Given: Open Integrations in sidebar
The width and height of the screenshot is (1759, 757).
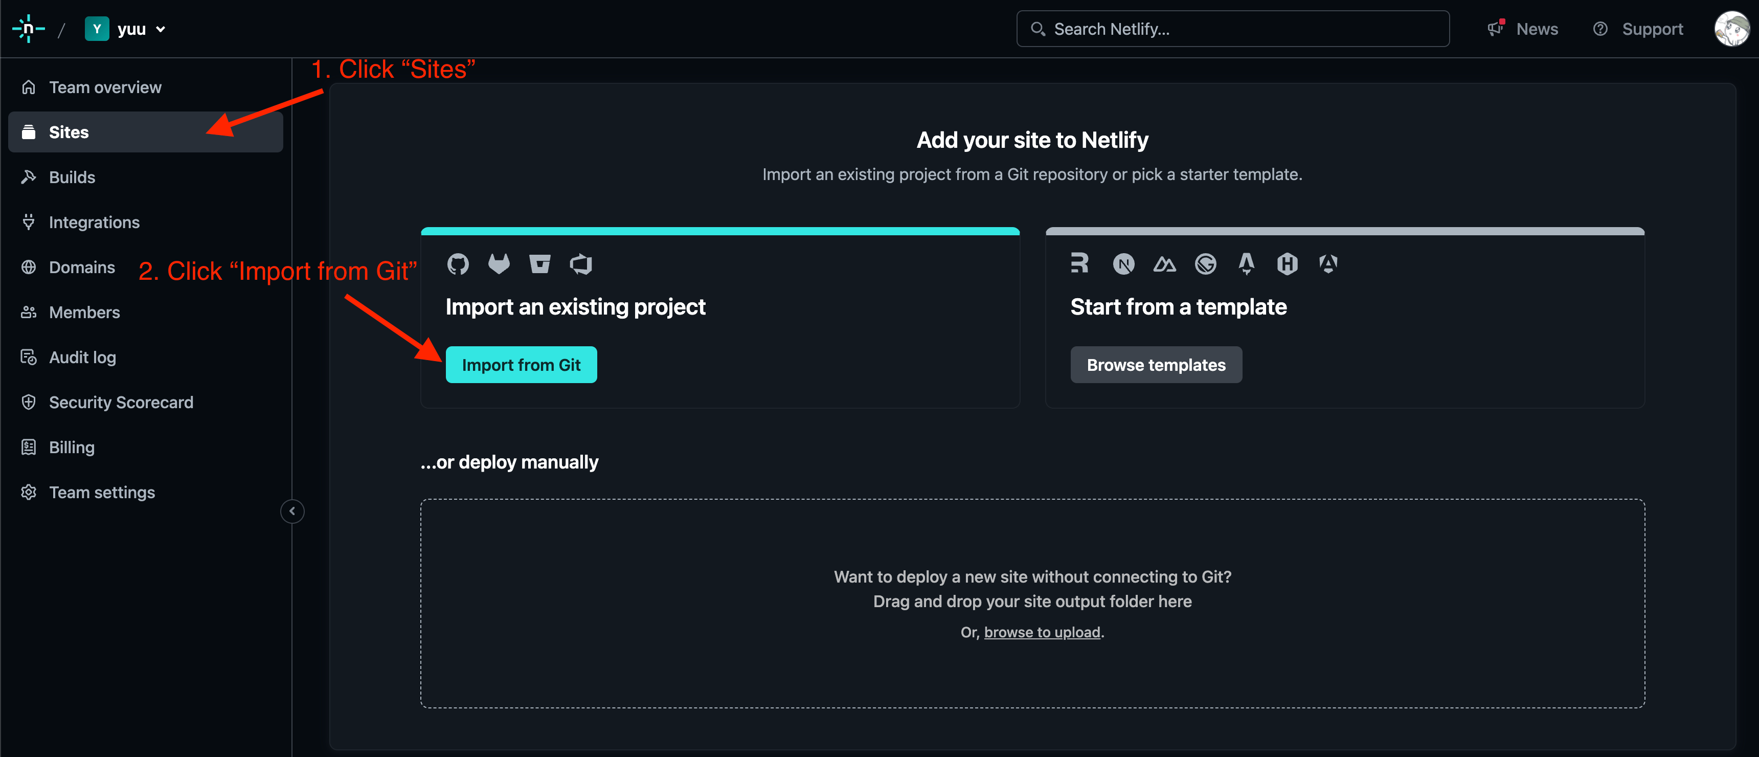Looking at the screenshot, I should (x=145, y=222).
